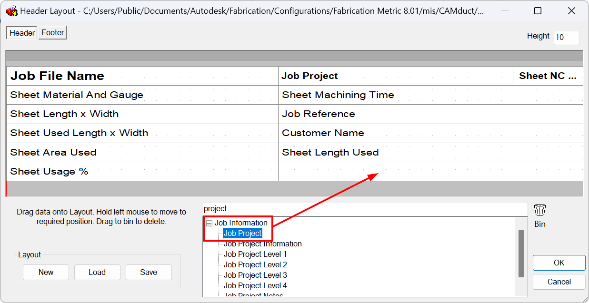The height and width of the screenshot is (303, 589).
Task: Click the Height input field
Action: pyautogui.click(x=566, y=38)
